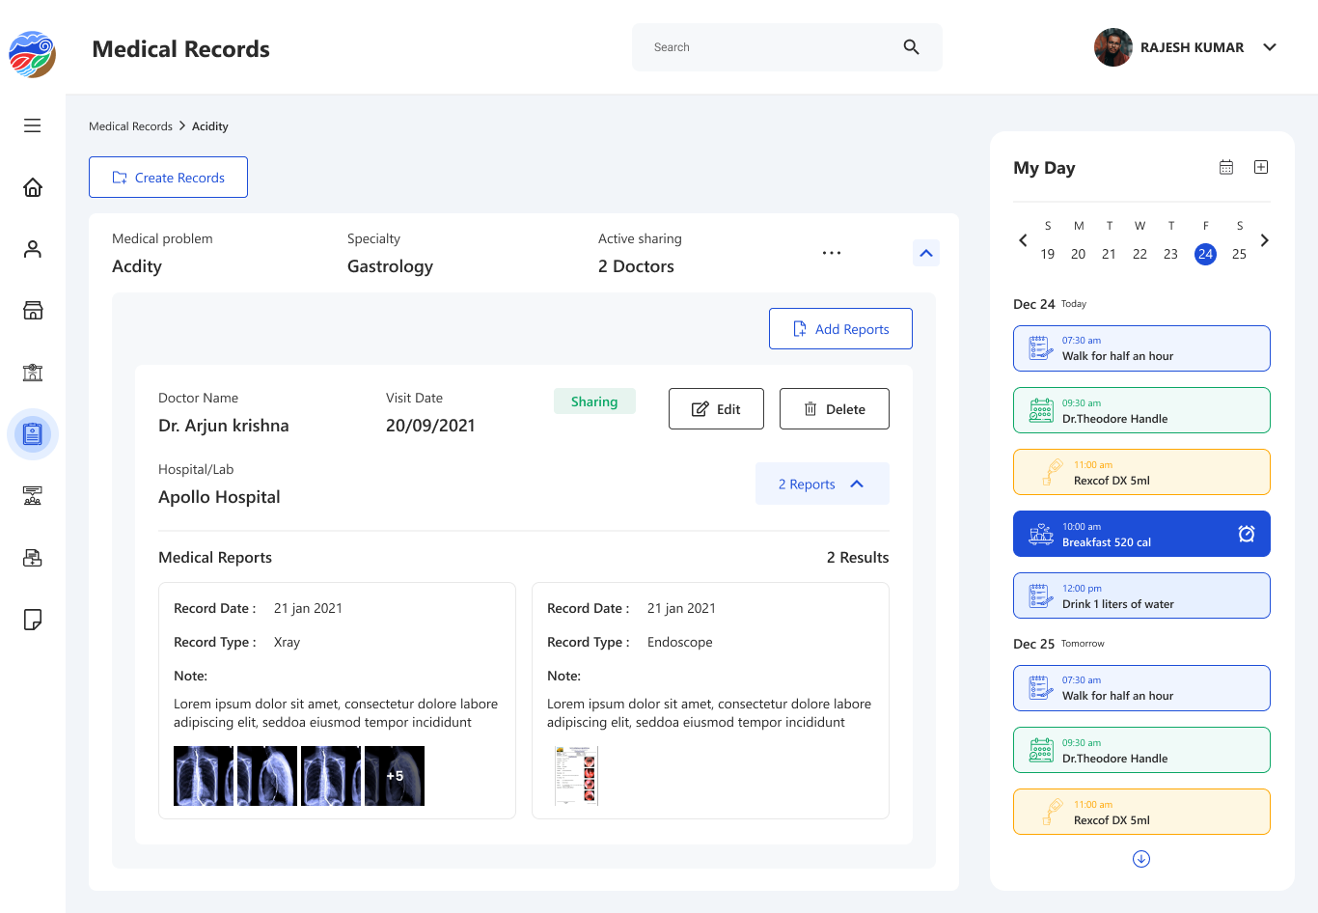Open the hospital building icon in the sidebar
The width and height of the screenshot is (1318, 913).
point(33,373)
